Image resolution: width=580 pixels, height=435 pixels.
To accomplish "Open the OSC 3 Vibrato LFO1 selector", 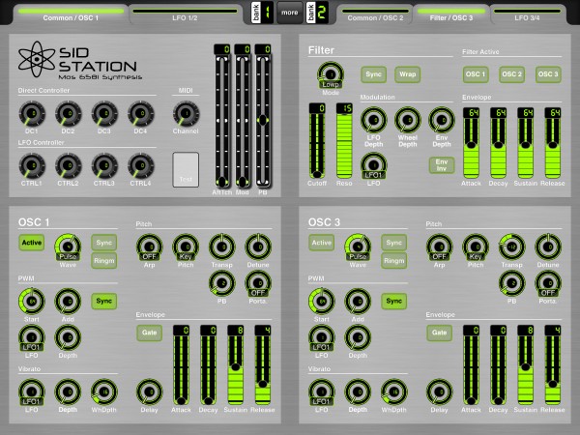I will point(322,392).
